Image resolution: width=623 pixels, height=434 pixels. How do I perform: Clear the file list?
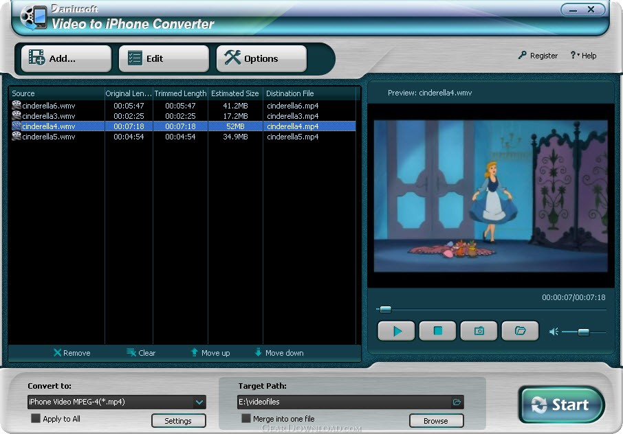(141, 353)
